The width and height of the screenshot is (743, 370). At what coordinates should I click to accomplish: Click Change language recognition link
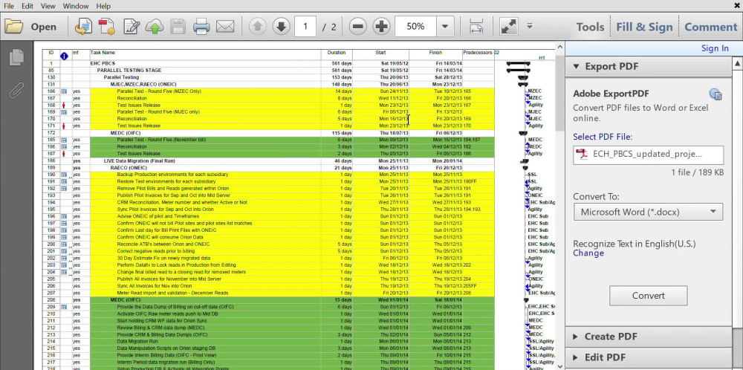588,253
